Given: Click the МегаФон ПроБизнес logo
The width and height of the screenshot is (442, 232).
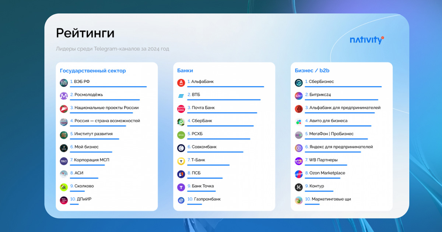Looking at the screenshot, I should [x=299, y=135].
